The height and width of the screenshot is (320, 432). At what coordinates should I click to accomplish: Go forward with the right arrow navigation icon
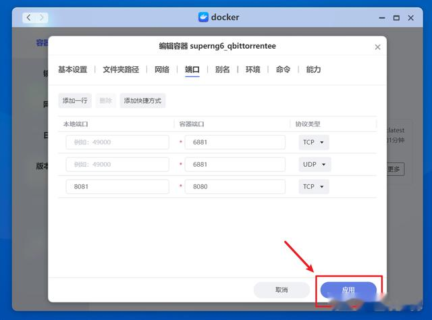point(42,18)
